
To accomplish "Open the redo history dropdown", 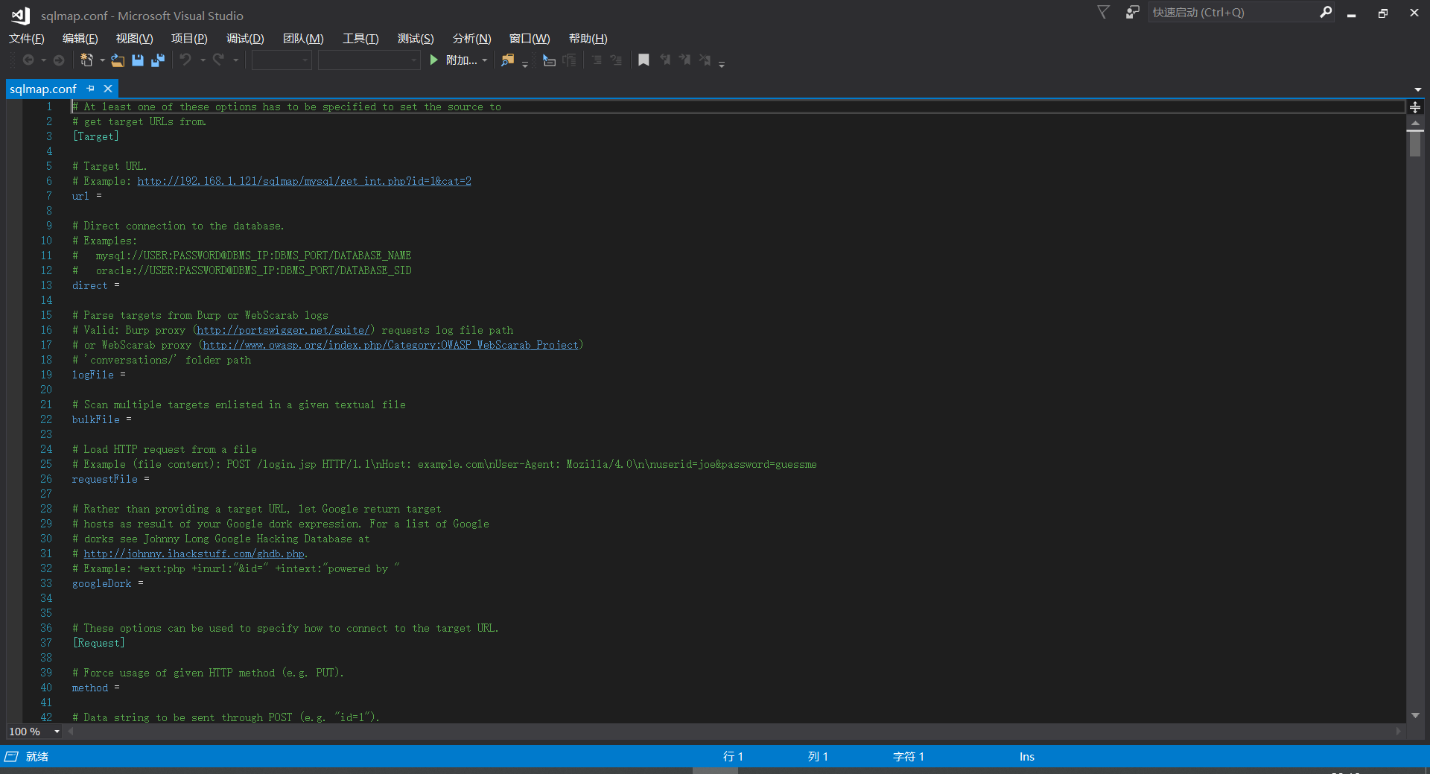I will pos(236,60).
